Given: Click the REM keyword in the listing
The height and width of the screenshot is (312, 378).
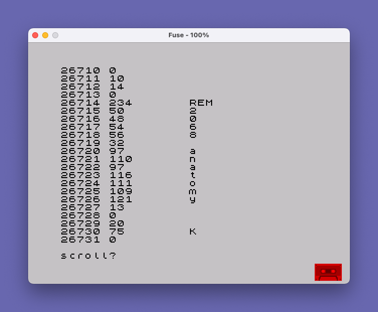Looking at the screenshot, I should tap(201, 103).
